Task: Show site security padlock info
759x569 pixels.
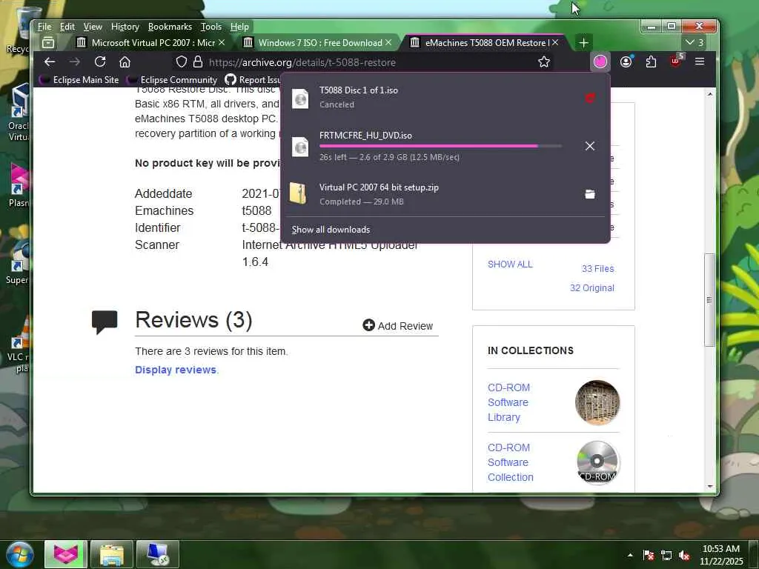Action: (x=197, y=62)
